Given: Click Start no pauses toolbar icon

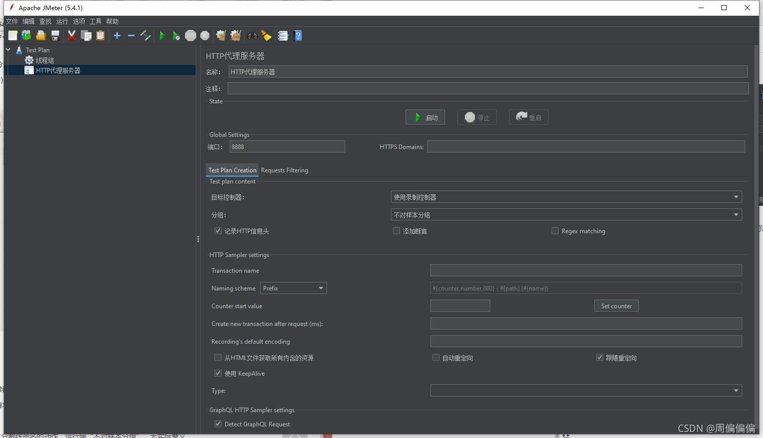Looking at the screenshot, I should 176,35.
